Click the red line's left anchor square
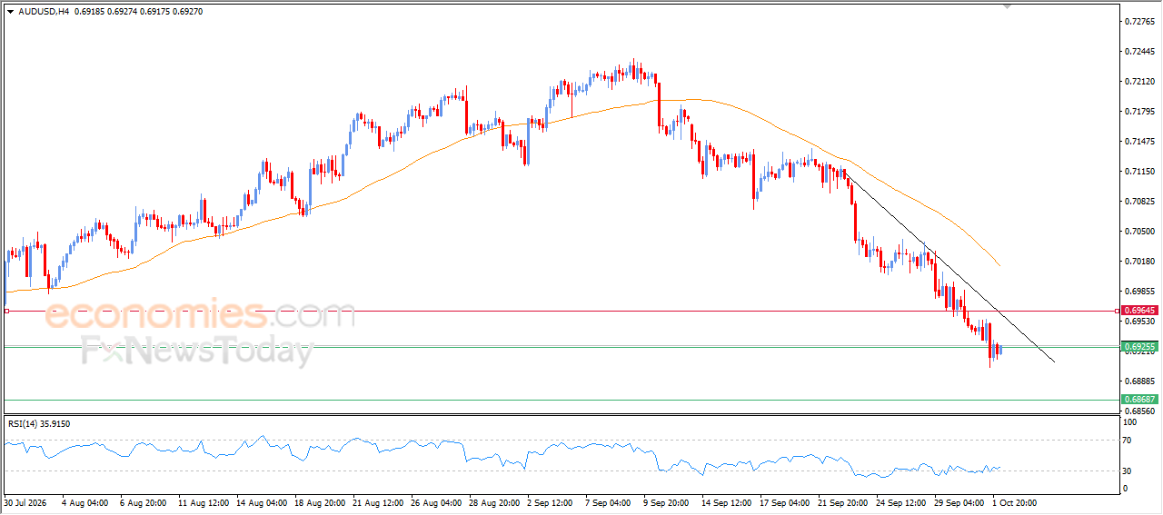The height and width of the screenshot is (515, 1163). click(7, 311)
